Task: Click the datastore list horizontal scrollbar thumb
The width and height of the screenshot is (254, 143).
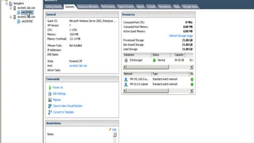Action: tap(147, 67)
